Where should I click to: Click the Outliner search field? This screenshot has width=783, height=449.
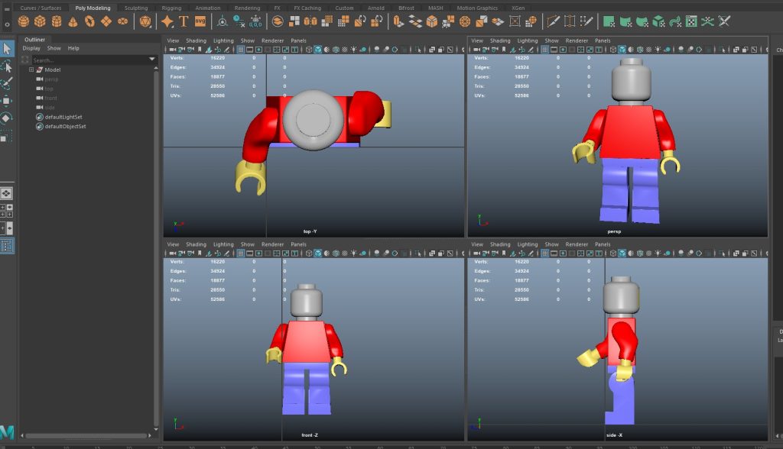[89, 60]
